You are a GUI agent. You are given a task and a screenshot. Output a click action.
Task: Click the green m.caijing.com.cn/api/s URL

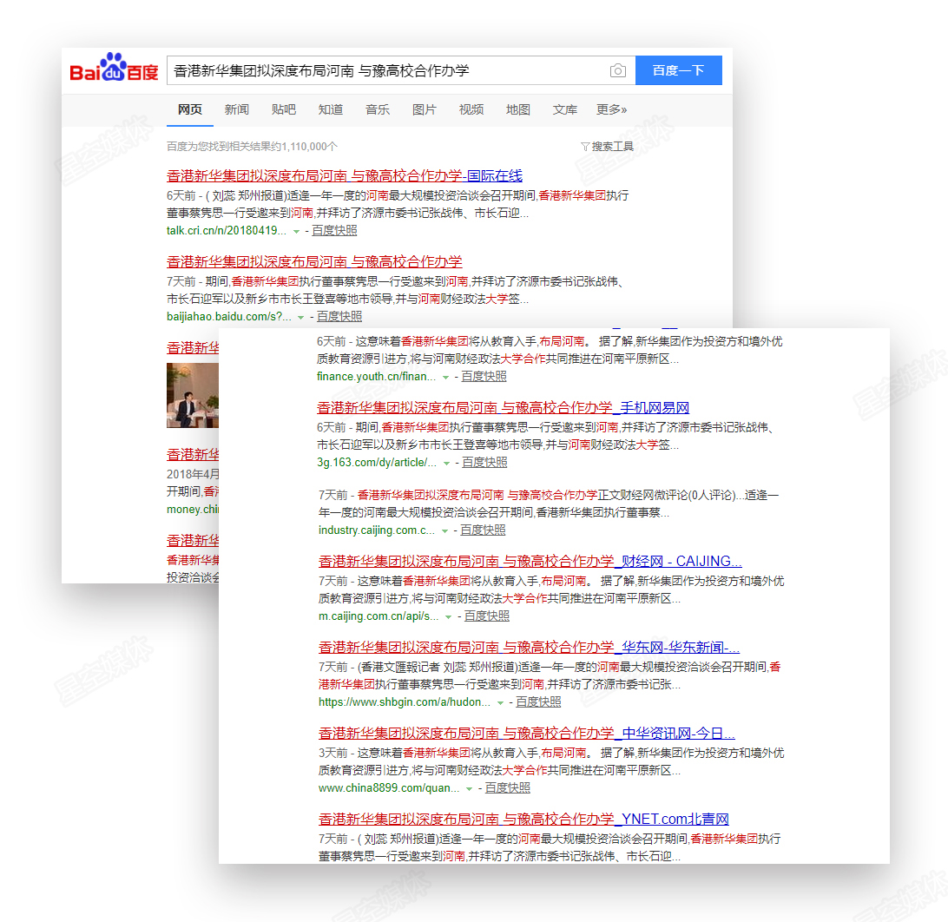pos(379,616)
